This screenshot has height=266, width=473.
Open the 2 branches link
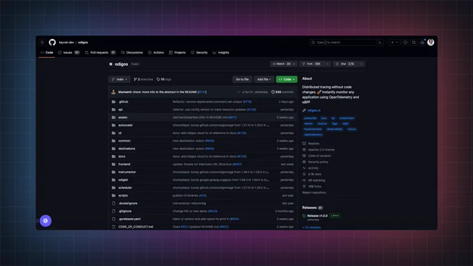[x=143, y=80]
